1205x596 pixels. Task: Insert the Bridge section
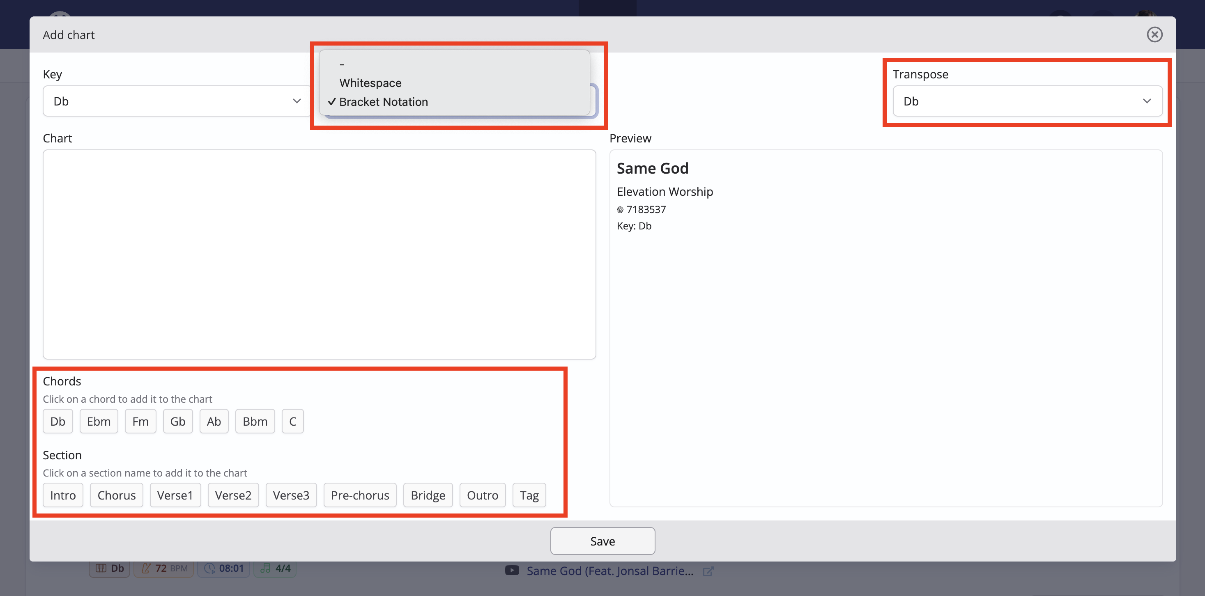tap(428, 495)
